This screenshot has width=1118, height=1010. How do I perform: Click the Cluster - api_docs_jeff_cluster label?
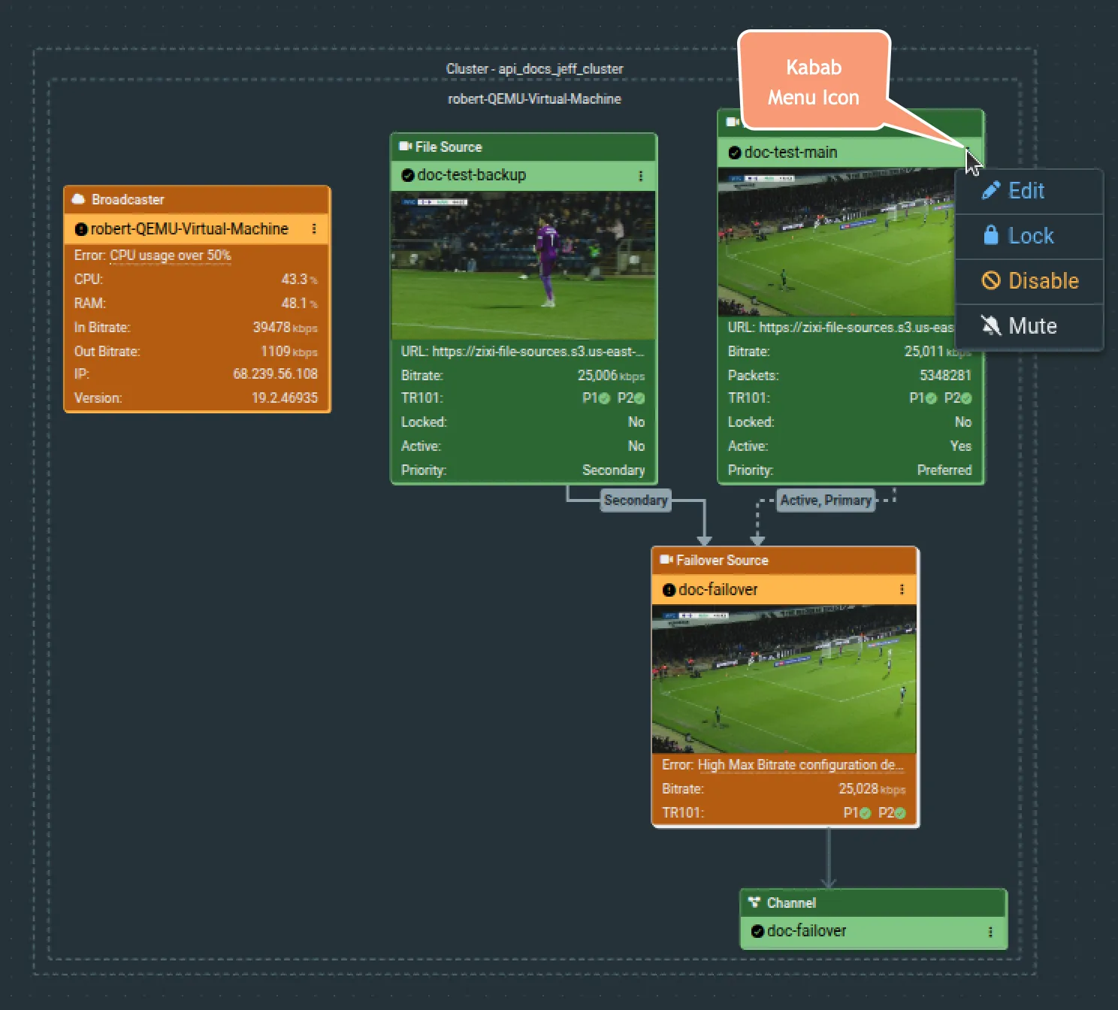click(535, 69)
